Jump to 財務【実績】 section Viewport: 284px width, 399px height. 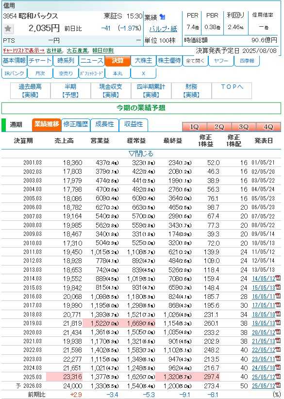[x=191, y=91]
